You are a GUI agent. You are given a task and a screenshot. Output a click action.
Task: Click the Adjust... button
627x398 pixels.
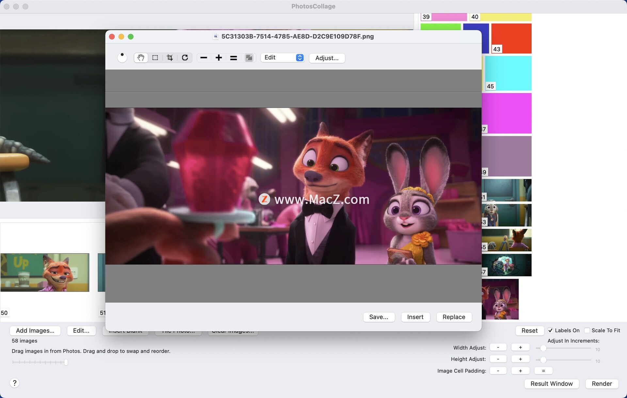click(327, 58)
